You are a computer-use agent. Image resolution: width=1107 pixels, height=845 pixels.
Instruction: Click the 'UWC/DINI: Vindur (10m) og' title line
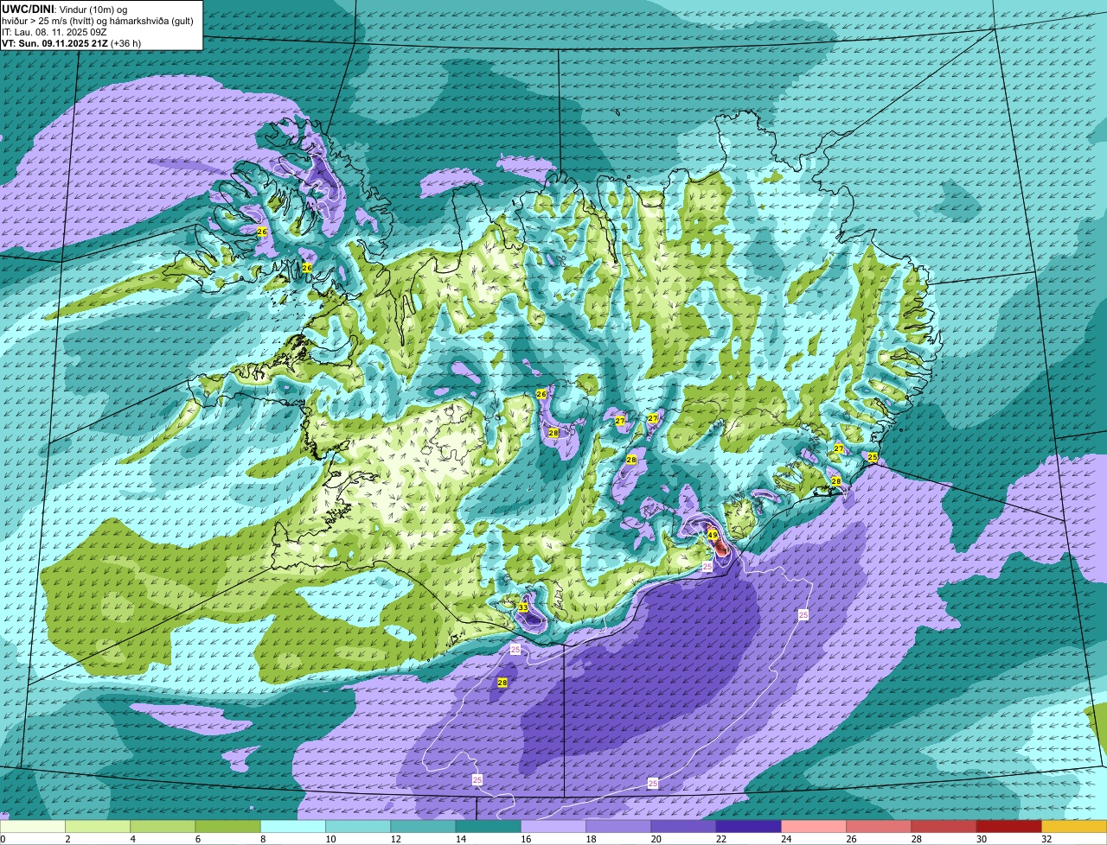(65, 9)
